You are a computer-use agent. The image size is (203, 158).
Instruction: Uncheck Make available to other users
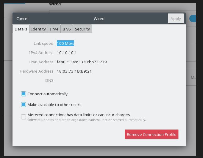tap(24, 105)
